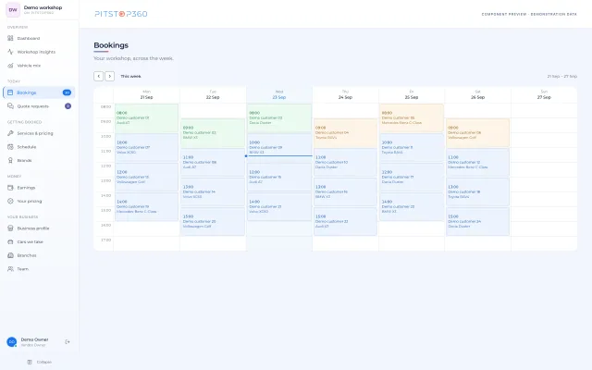Open Wednesday 12:00 Audi booking
This screenshot has width=592, height=370.
(279, 177)
